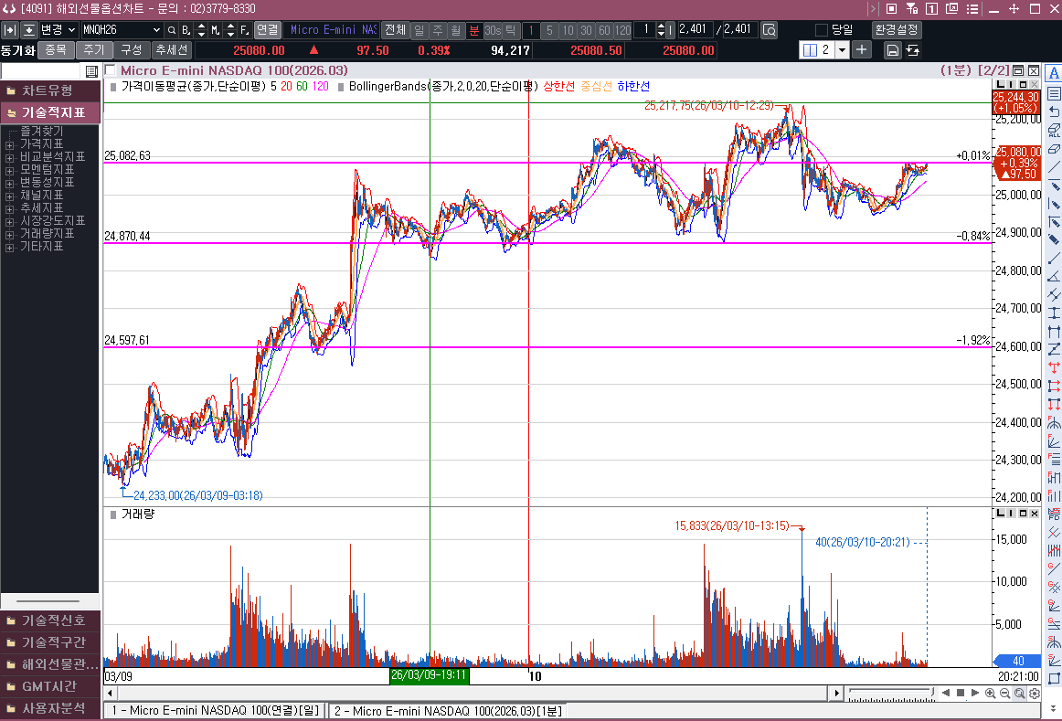Expand the 모멘텀지표 tree node
Image resolution: width=1062 pixels, height=721 pixels.
[x=10, y=170]
